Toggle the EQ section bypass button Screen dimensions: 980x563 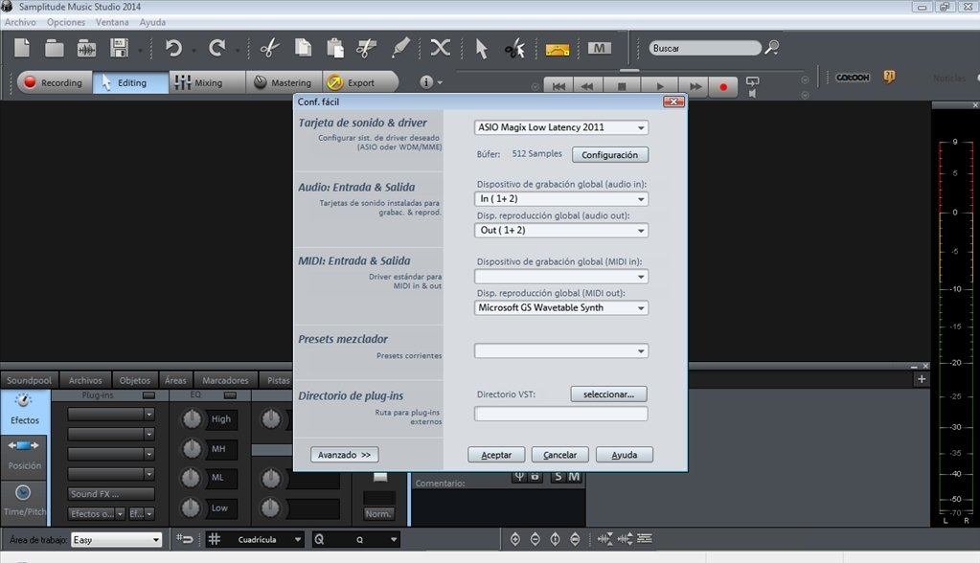point(230,394)
